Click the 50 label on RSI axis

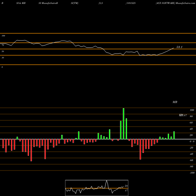coord(3,51)
